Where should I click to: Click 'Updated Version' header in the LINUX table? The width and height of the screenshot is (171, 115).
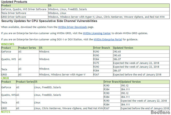pyautogui.click(x=145, y=82)
